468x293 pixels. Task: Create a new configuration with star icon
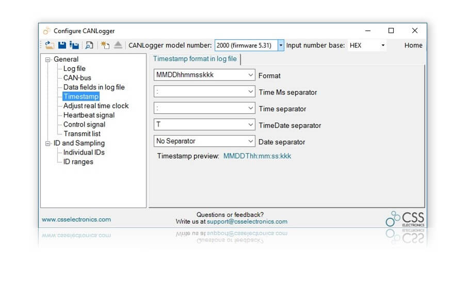pyautogui.click(x=105, y=45)
